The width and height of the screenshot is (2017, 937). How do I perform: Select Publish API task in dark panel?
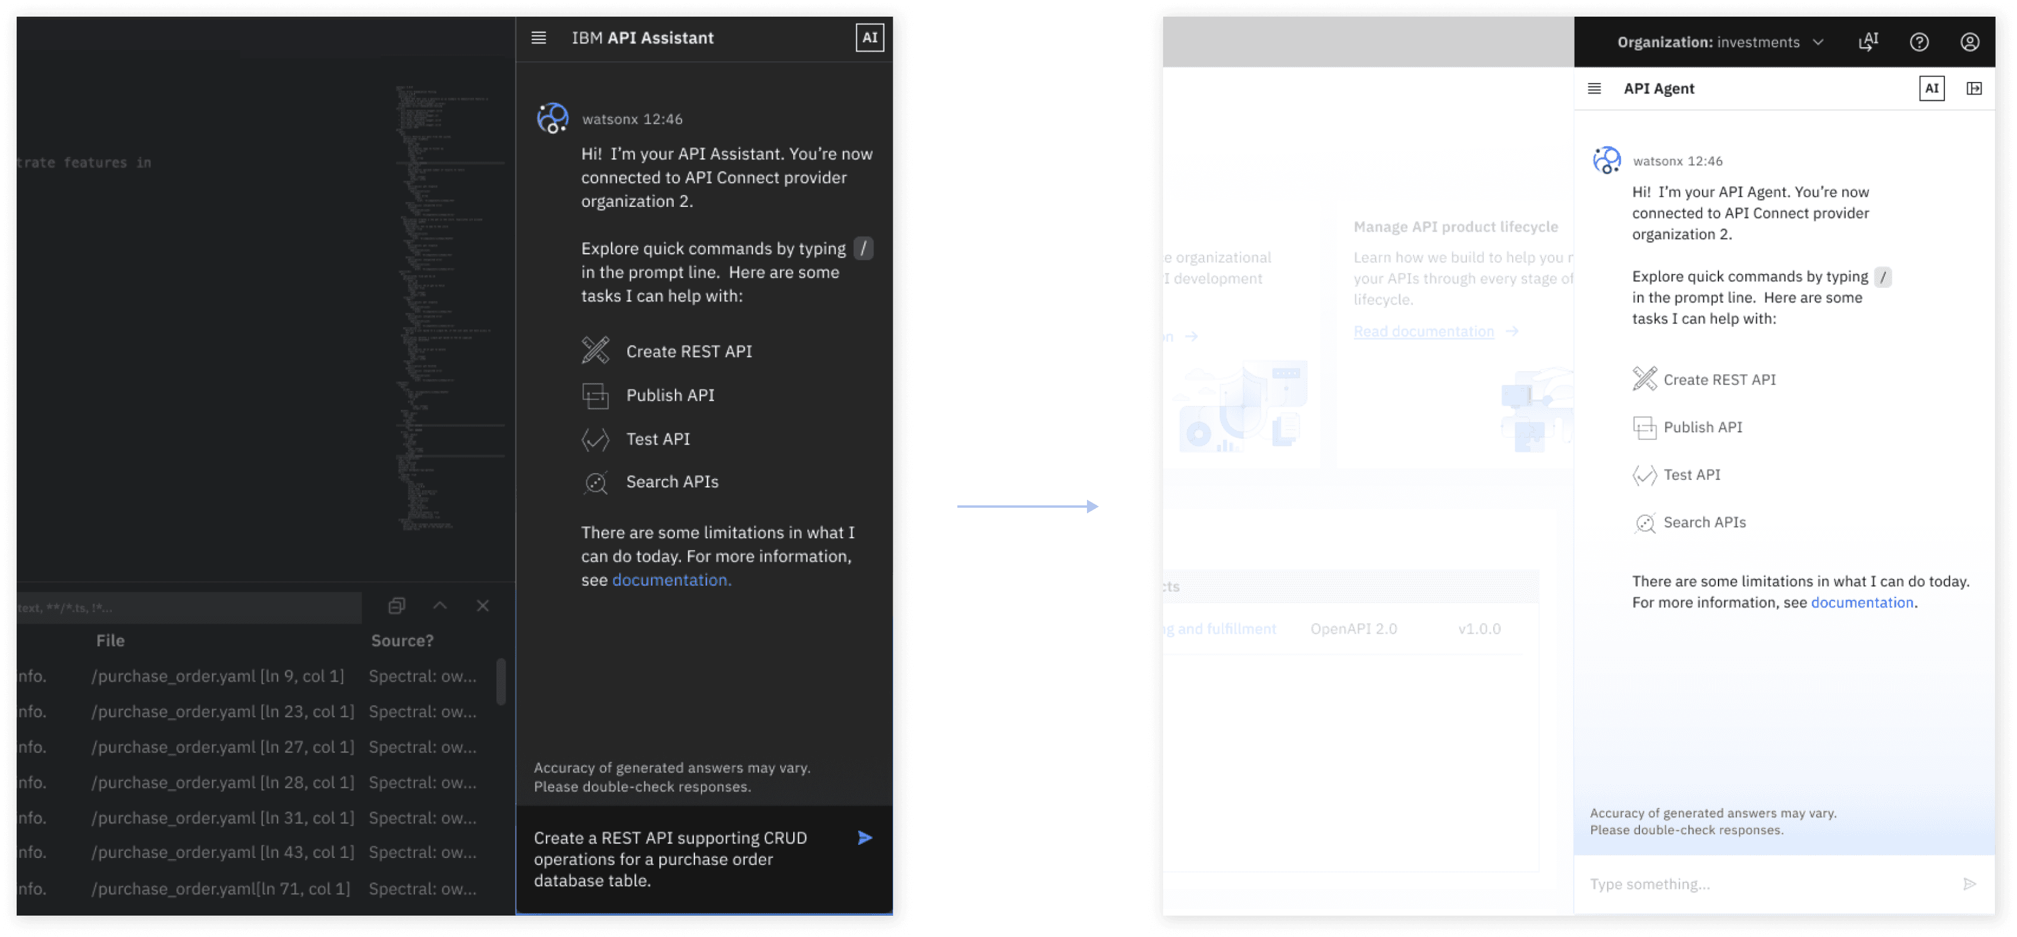(670, 395)
